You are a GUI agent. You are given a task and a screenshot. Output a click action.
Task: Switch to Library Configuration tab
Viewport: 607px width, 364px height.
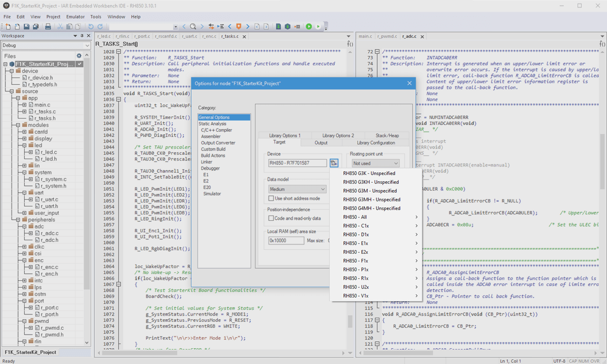(x=376, y=143)
